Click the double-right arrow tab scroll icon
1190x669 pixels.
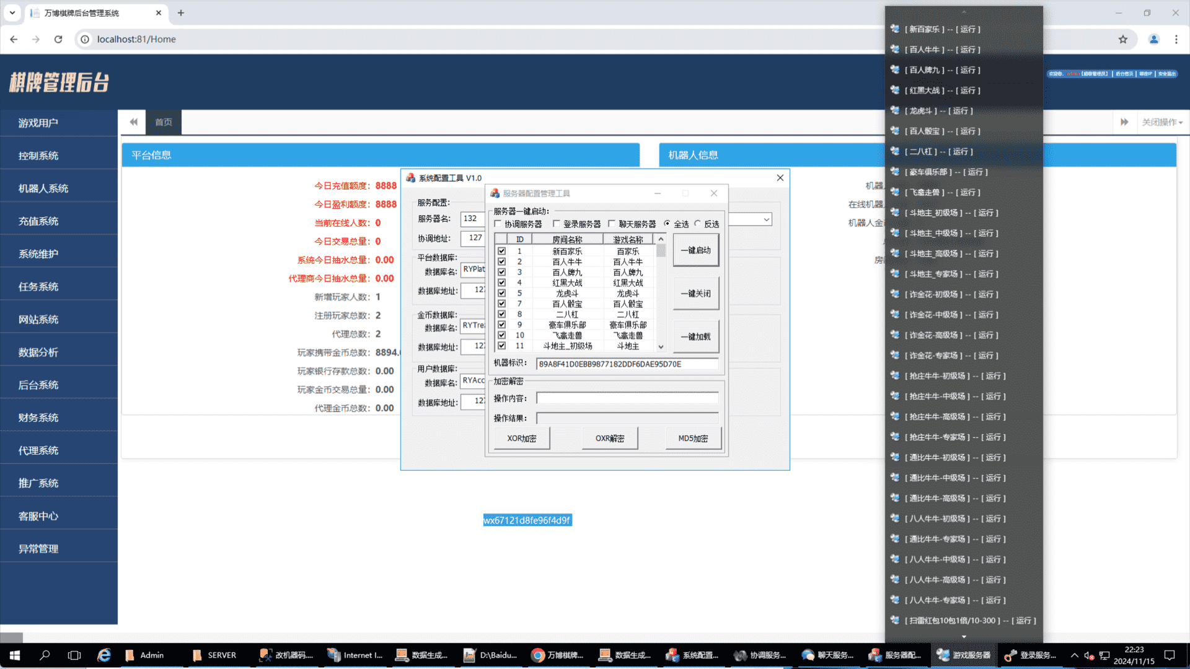(x=1124, y=122)
